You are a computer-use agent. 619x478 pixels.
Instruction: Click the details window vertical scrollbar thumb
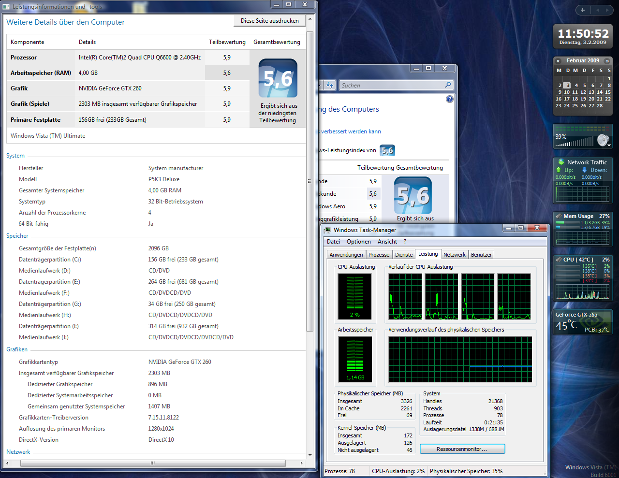[310, 181]
